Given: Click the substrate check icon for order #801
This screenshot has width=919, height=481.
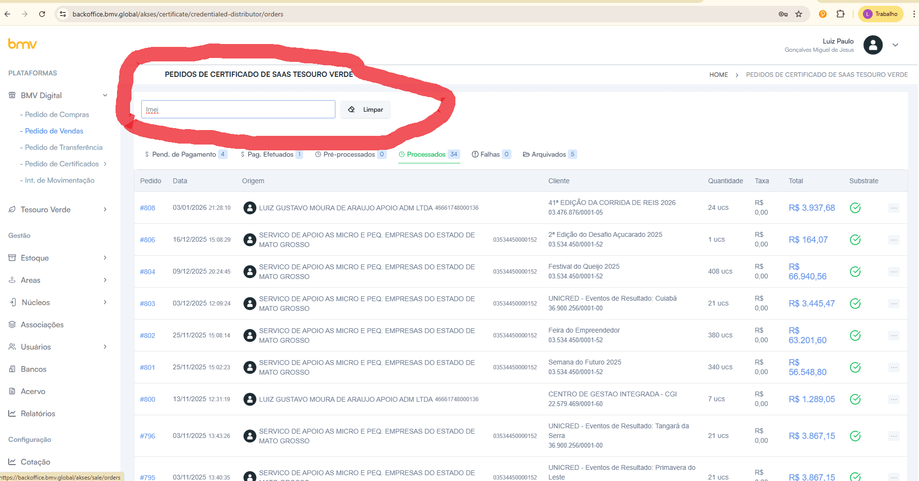Looking at the screenshot, I should [855, 367].
